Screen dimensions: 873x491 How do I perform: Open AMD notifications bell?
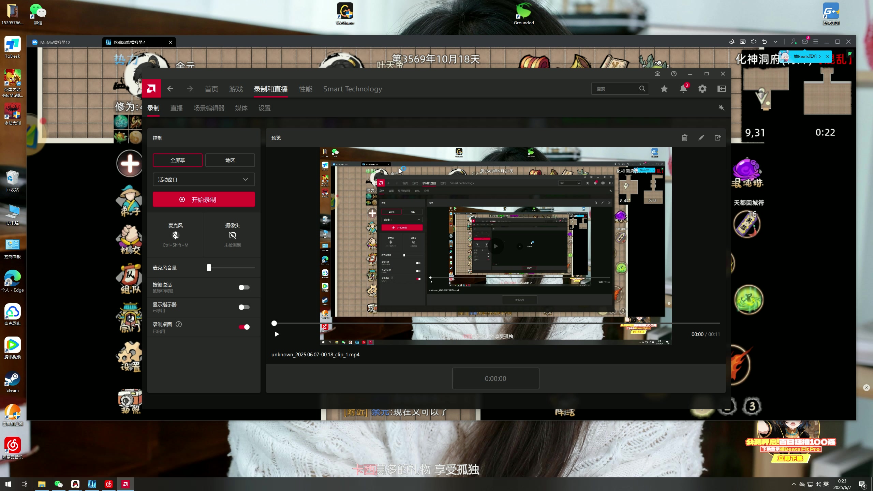pyautogui.click(x=683, y=89)
